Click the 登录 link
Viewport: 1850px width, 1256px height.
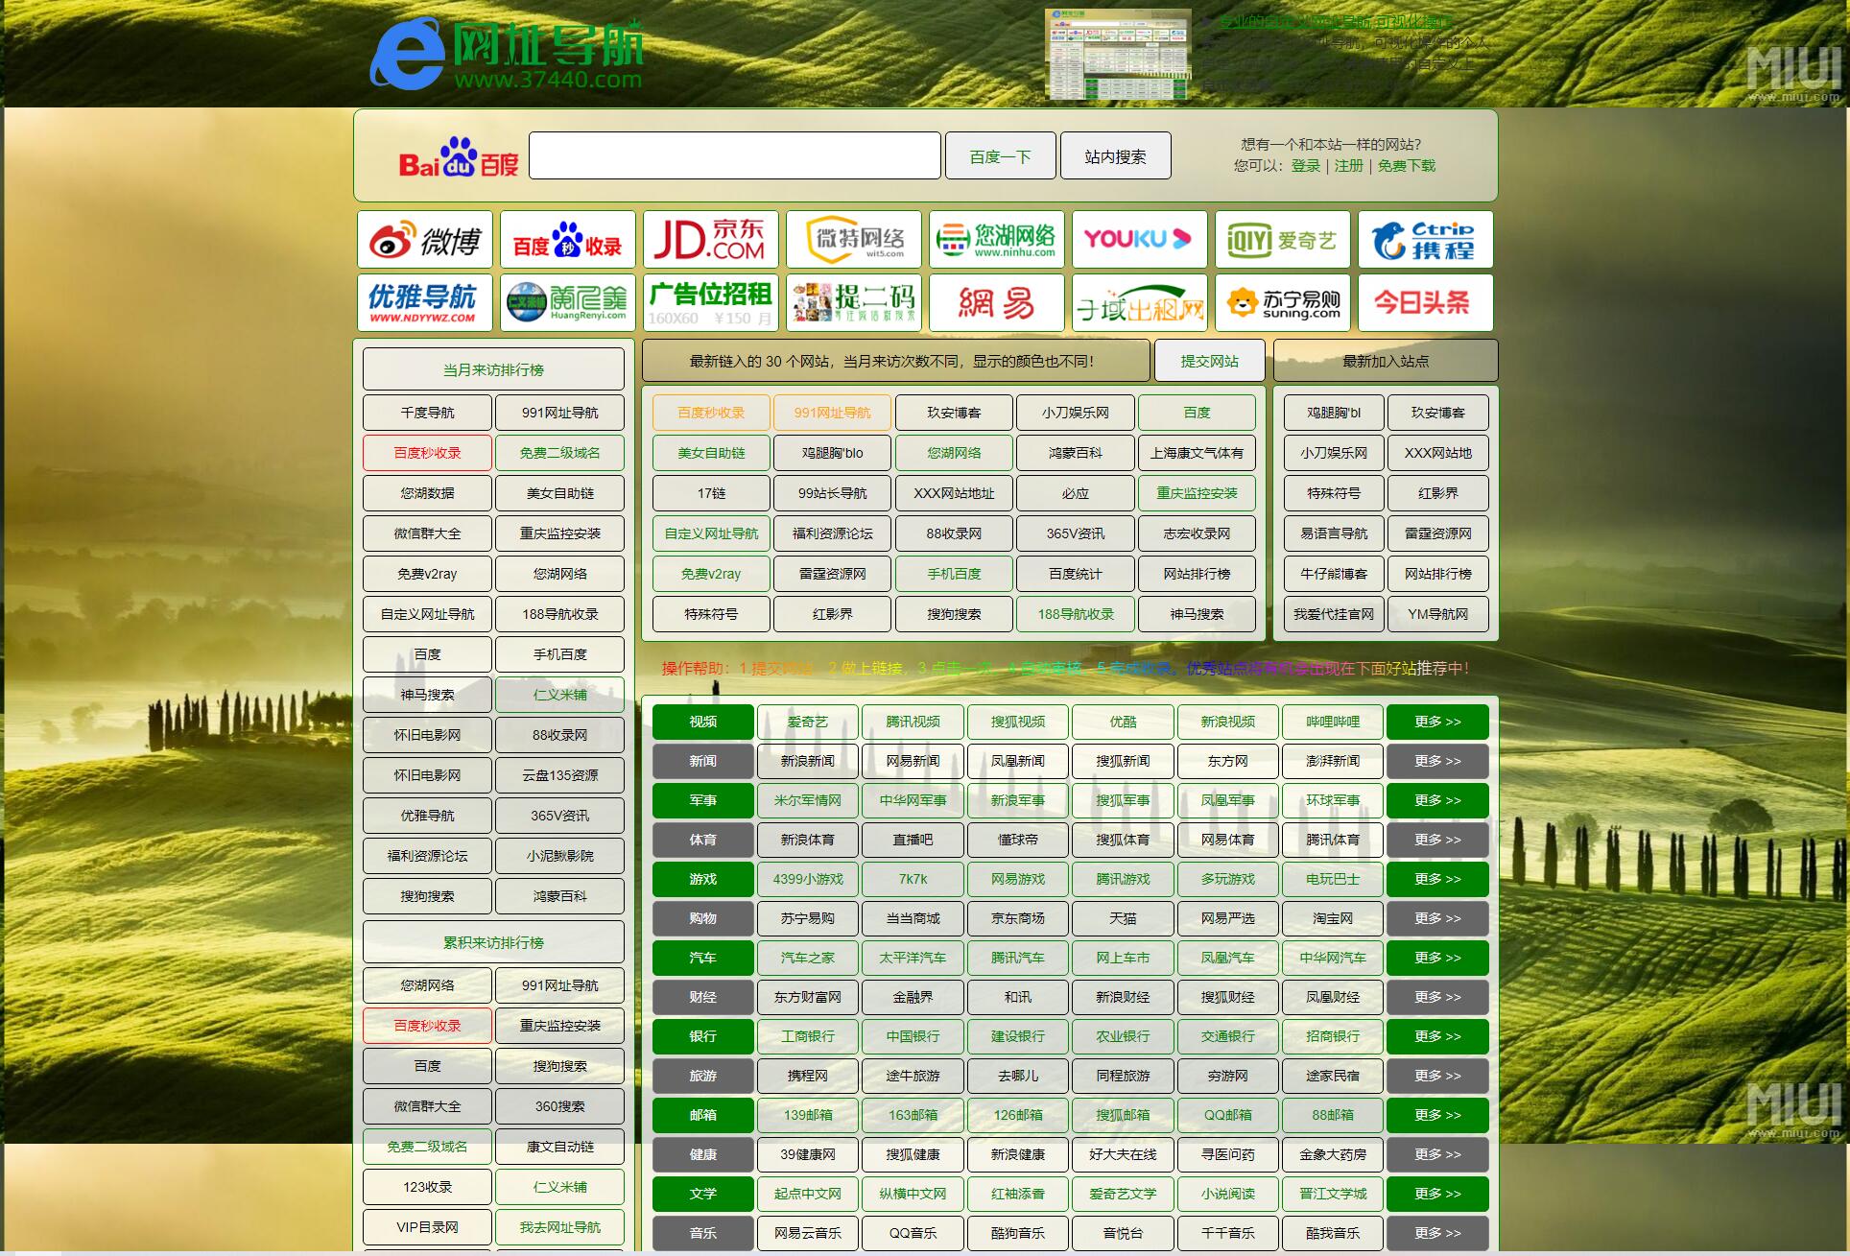point(1306,166)
